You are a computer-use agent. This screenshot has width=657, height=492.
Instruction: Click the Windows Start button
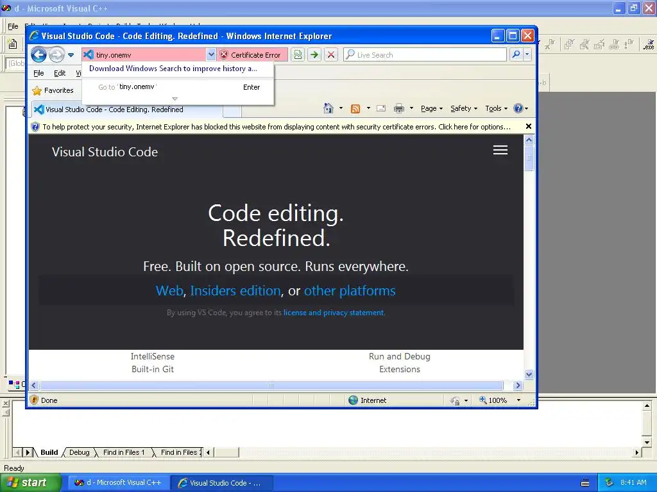click(30, 483)
